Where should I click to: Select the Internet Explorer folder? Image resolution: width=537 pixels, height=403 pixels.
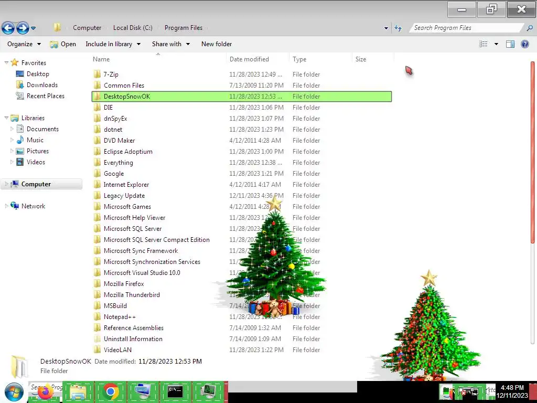(x=126, y=184)
